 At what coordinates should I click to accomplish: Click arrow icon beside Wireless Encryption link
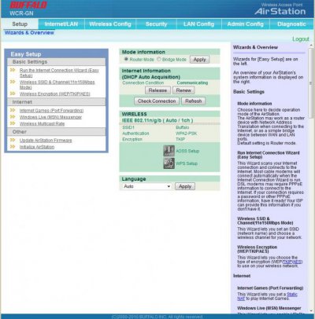[13, 93]
